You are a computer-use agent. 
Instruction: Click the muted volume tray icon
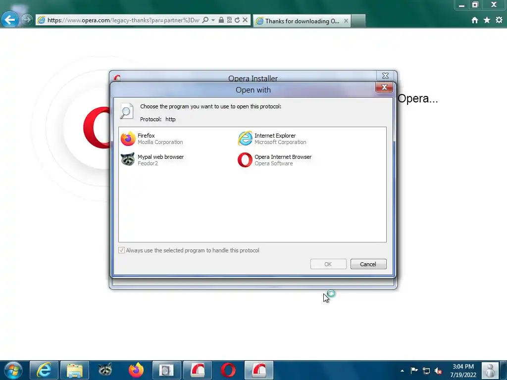coord(438,371)
